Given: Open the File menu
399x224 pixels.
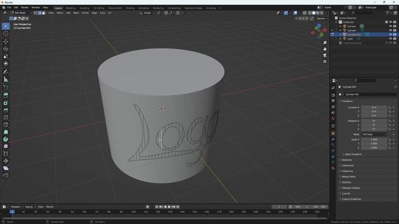Looking at the screenshot, I should [9, 7].
